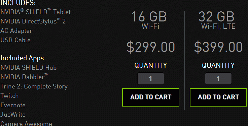Click NVIDIA SHIELD Tablet list item
This screenshot has width=248, height=126.
coord(36,12)
